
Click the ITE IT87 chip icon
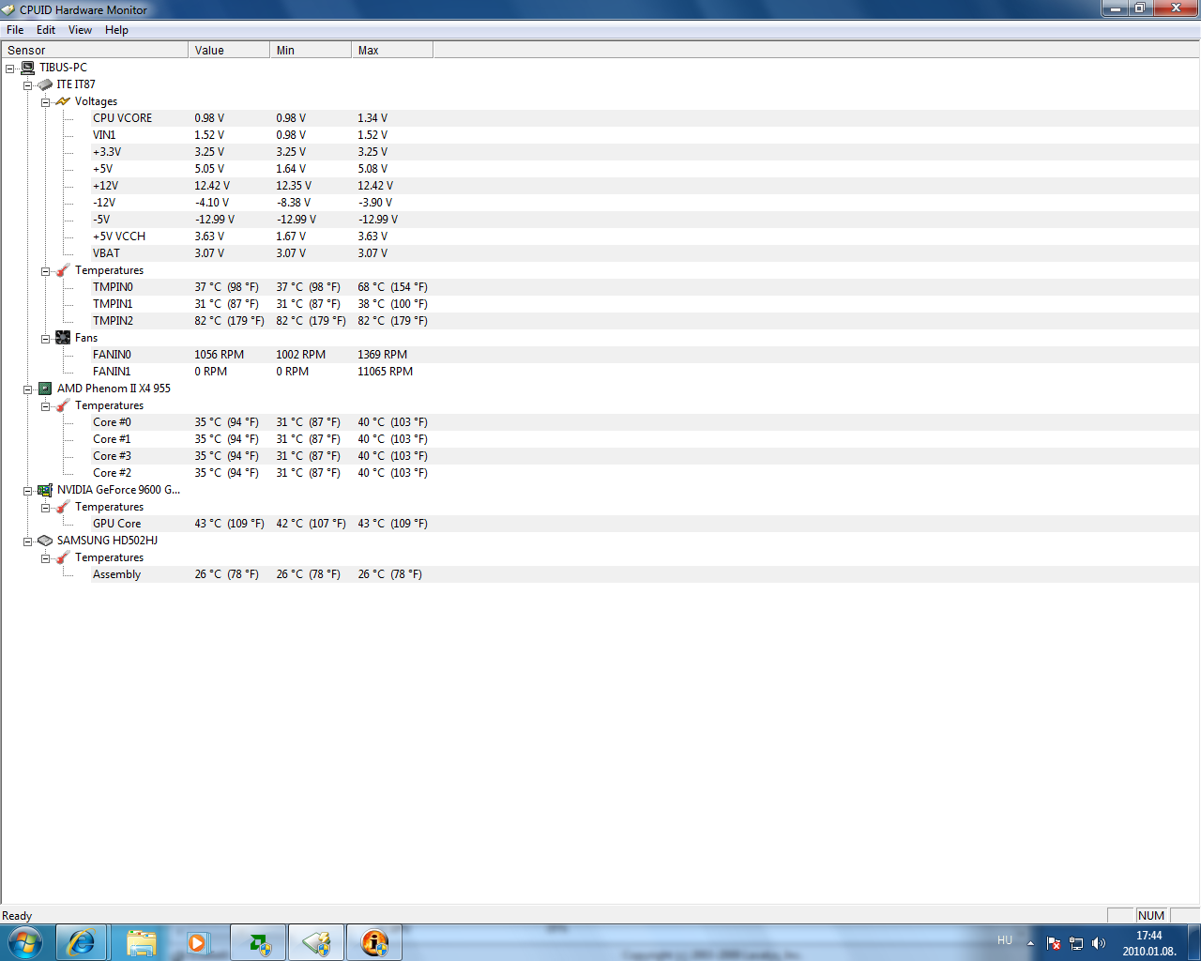tap(45, 84)
